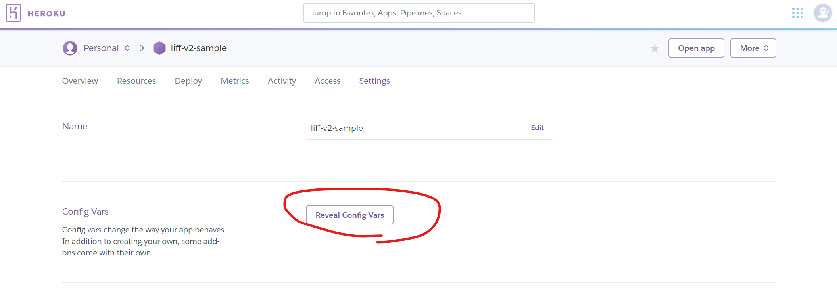The image size is (837, 305).
Task: Favorite the app with the star icon
Action: point(655,48)
